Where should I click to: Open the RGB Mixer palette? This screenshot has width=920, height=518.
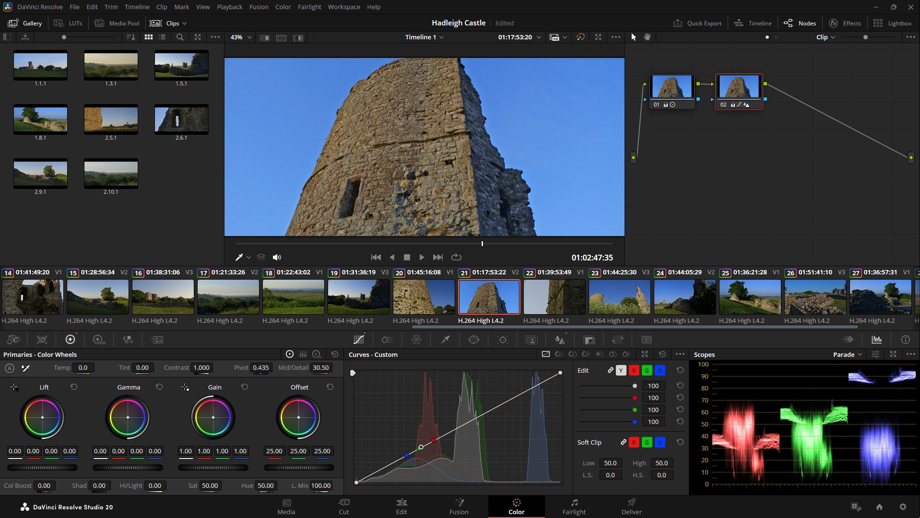(128, 340)
